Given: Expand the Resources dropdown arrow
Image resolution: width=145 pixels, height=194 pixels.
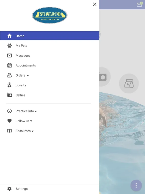Looking at the screenshot, I should pyautogui.click(x=33, y=131).
